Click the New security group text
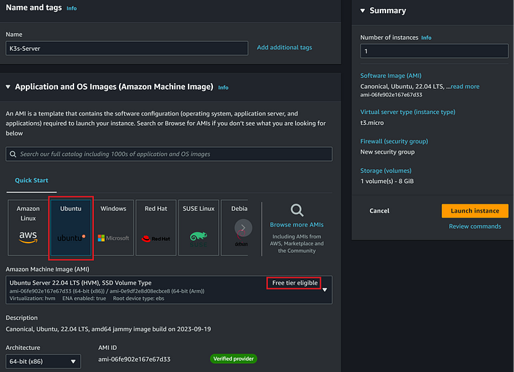The height and width of the screenshot is (372, 514). click(x=388, y=152)
